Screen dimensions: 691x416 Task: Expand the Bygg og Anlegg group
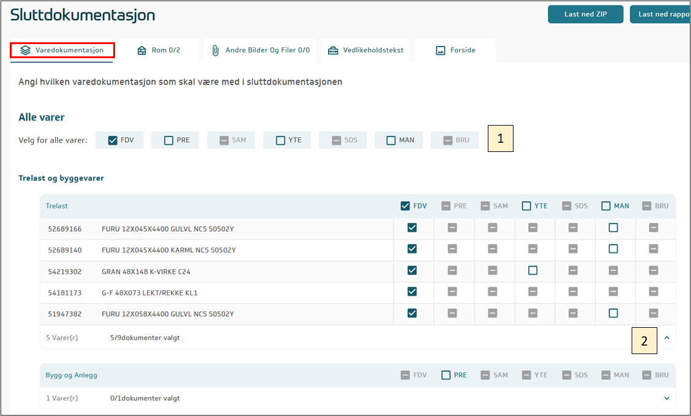tap(667, 398)
